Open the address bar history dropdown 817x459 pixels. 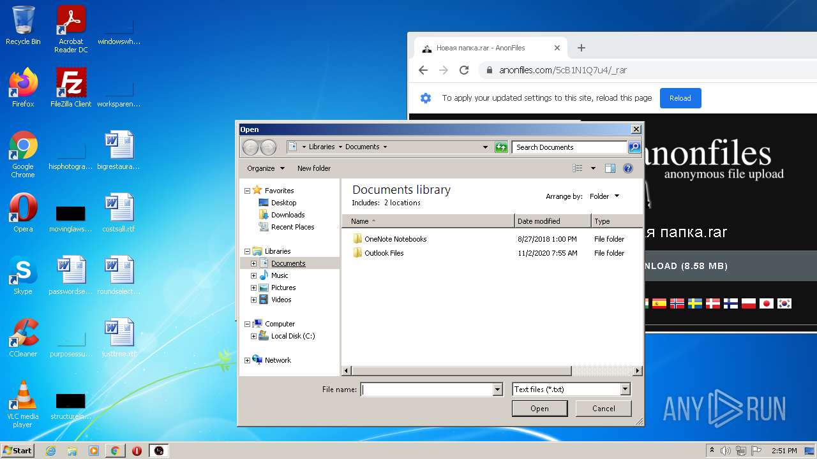[486, 147]
